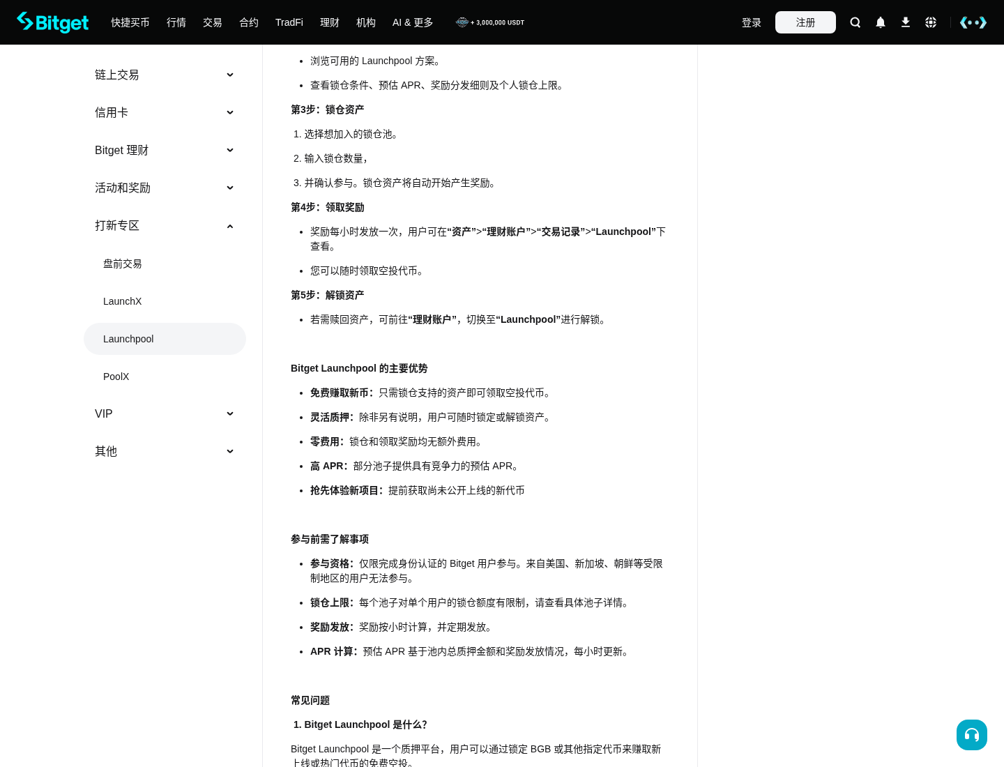Open the 3,000,000 USDT promo banner
This screenshot has width=1004, height=767.
490,22
